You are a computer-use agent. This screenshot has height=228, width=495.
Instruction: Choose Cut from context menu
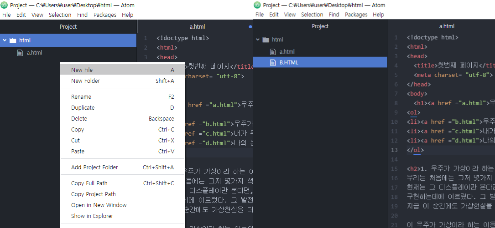coord(122,141)
